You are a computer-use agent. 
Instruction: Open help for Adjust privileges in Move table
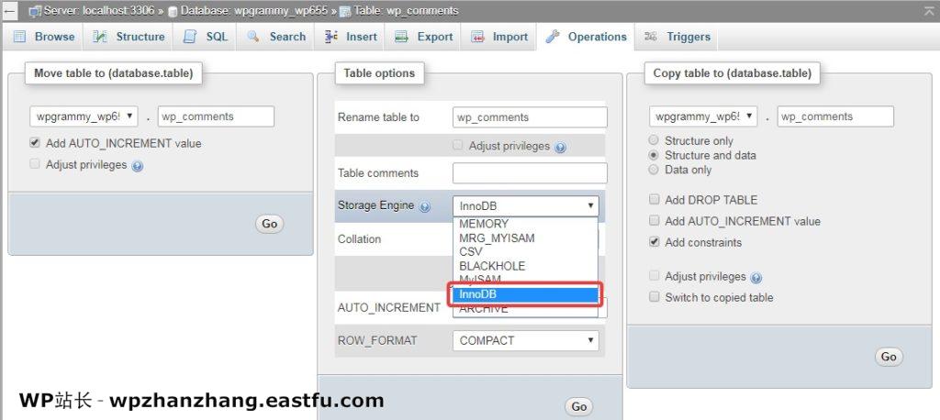[138, 166]
